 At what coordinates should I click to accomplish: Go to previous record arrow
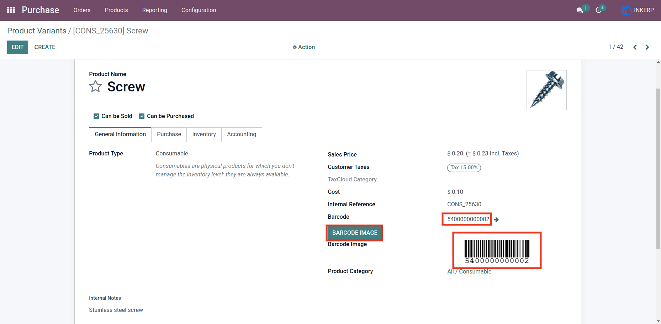point(635,47)
